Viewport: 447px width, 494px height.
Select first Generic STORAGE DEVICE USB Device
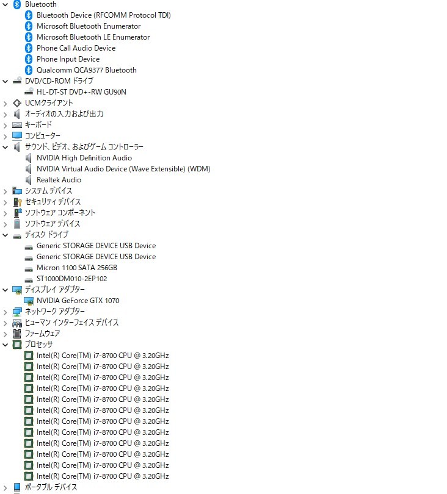(x=96, y=246)
